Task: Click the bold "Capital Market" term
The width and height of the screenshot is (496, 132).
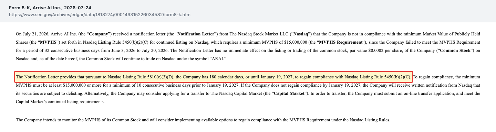Action: 289,93
